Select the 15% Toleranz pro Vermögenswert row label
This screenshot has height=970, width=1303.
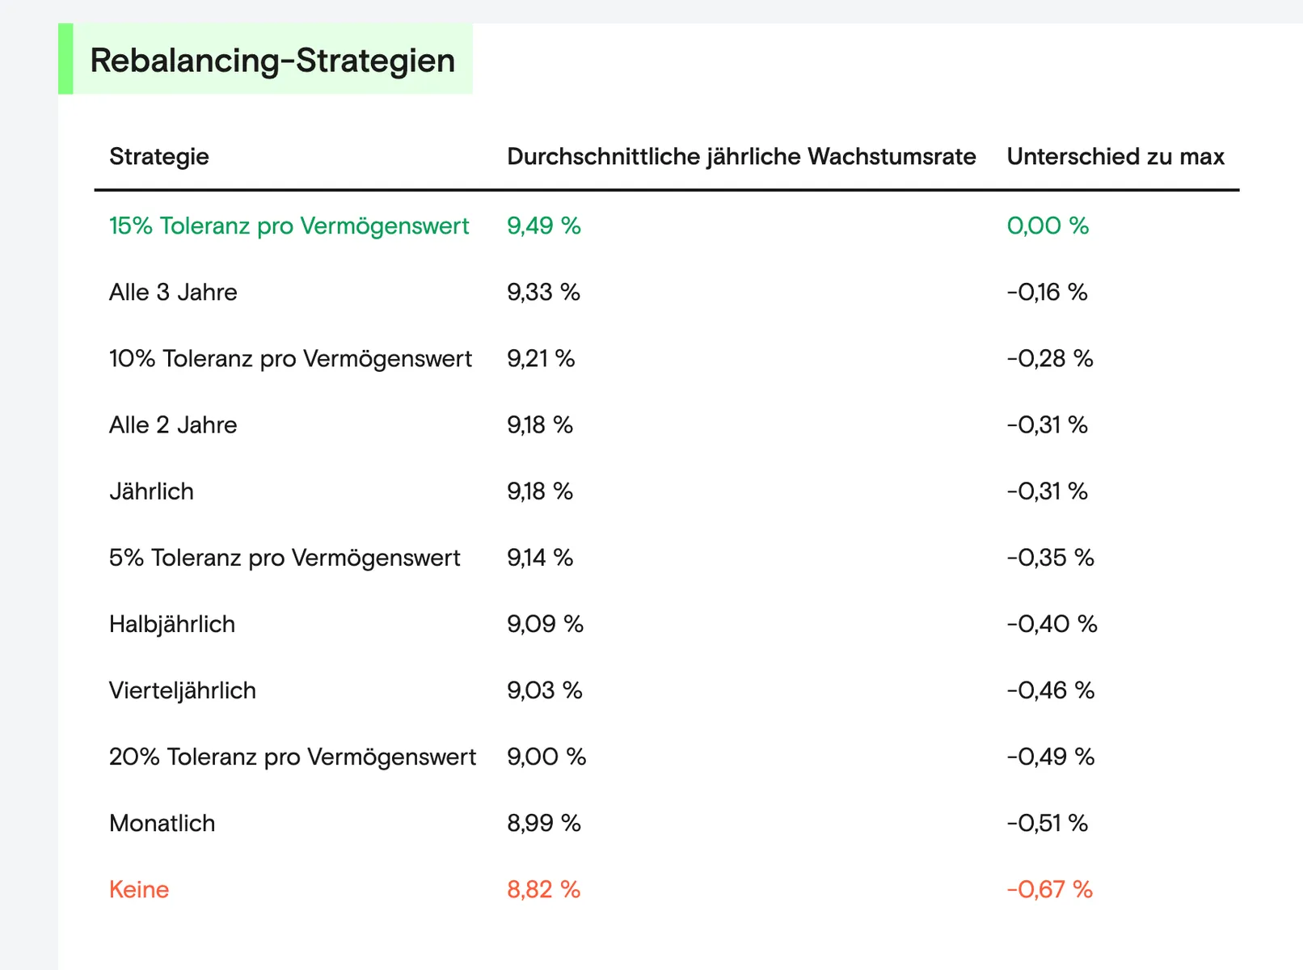click(x=289, y=226)
